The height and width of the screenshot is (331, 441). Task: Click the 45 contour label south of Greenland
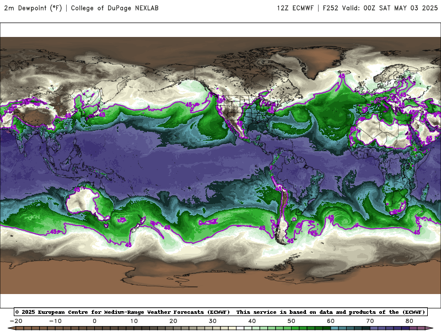[342, 76]
